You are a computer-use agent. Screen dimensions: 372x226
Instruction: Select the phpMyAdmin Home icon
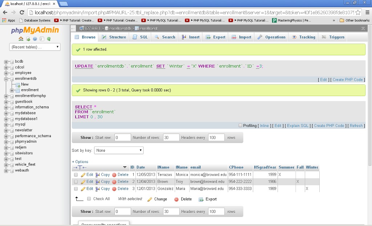[x=21, y=39]
